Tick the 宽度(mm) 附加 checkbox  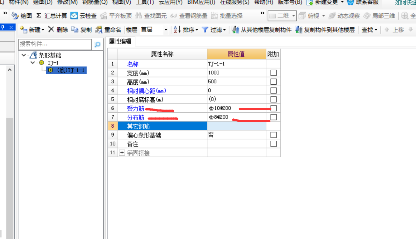[x=273, y=73]
